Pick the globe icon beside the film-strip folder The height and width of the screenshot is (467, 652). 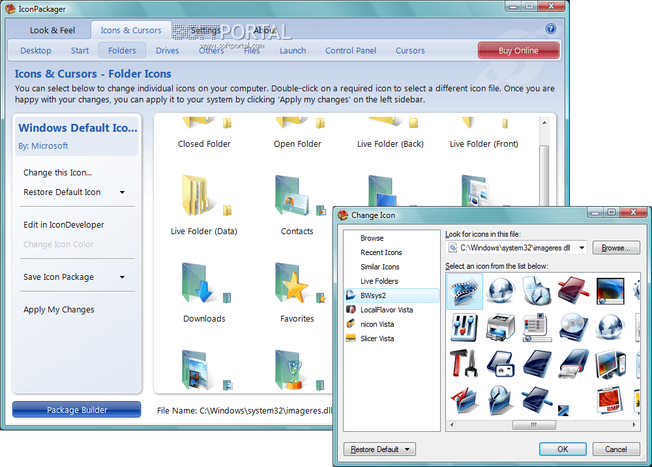pyautogui.click(x=501, y=291)
